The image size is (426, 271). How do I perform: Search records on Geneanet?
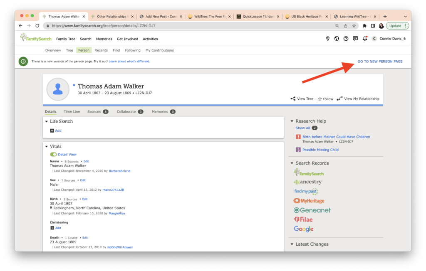click(x=312, y=210)
